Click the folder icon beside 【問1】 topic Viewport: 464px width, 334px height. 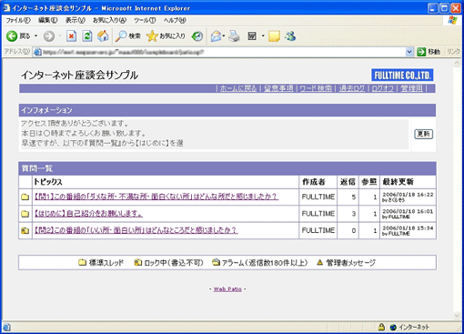coord(25,197)
